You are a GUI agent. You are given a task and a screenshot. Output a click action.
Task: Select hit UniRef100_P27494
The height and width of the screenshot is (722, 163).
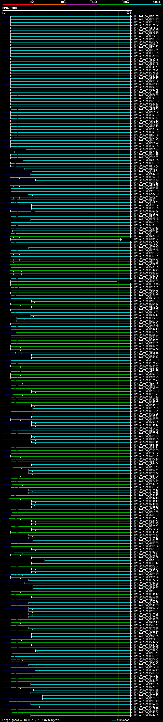tap(146, 70)
